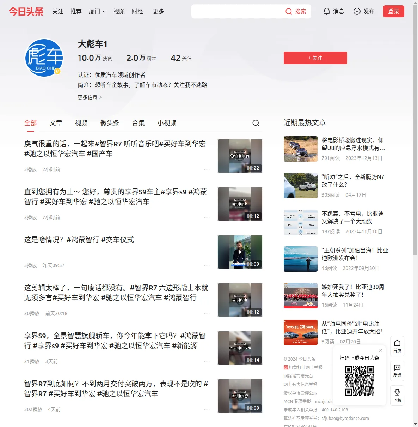This screenshot has height=427, width=418.
Task: Expand the 厦门 city dropdown
Action: [x=97, y=12]
